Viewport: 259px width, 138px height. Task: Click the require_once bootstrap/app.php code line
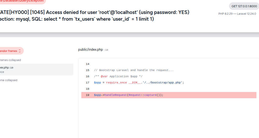(x=139, y=83)
